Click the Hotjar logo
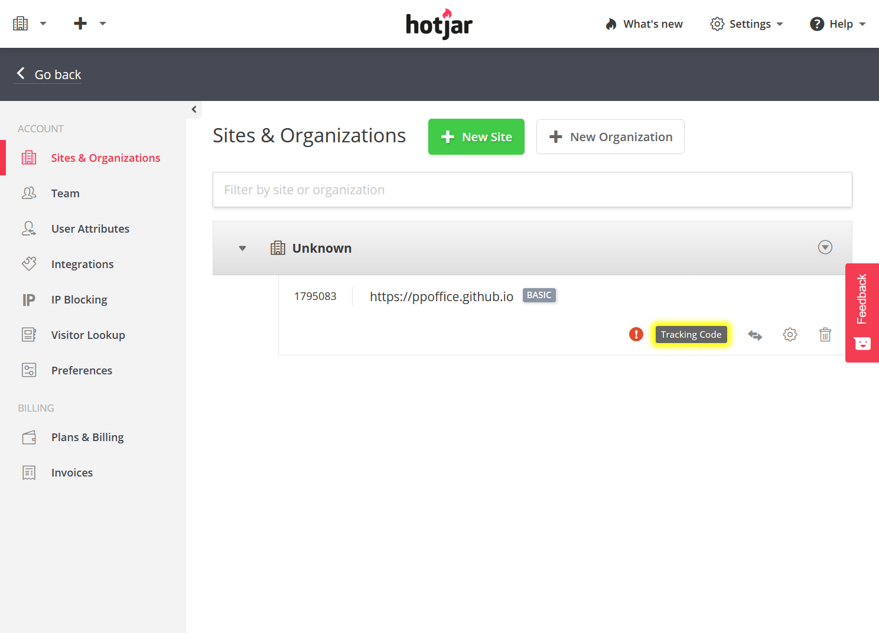Image resolution: width=879 pixels, height=633 pixels. point(439,24)
